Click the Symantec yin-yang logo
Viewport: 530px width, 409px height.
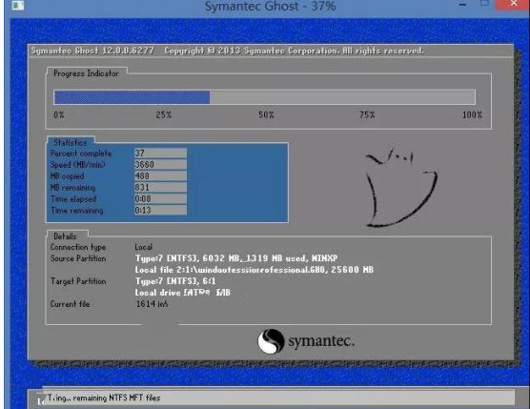coord(271,341)
